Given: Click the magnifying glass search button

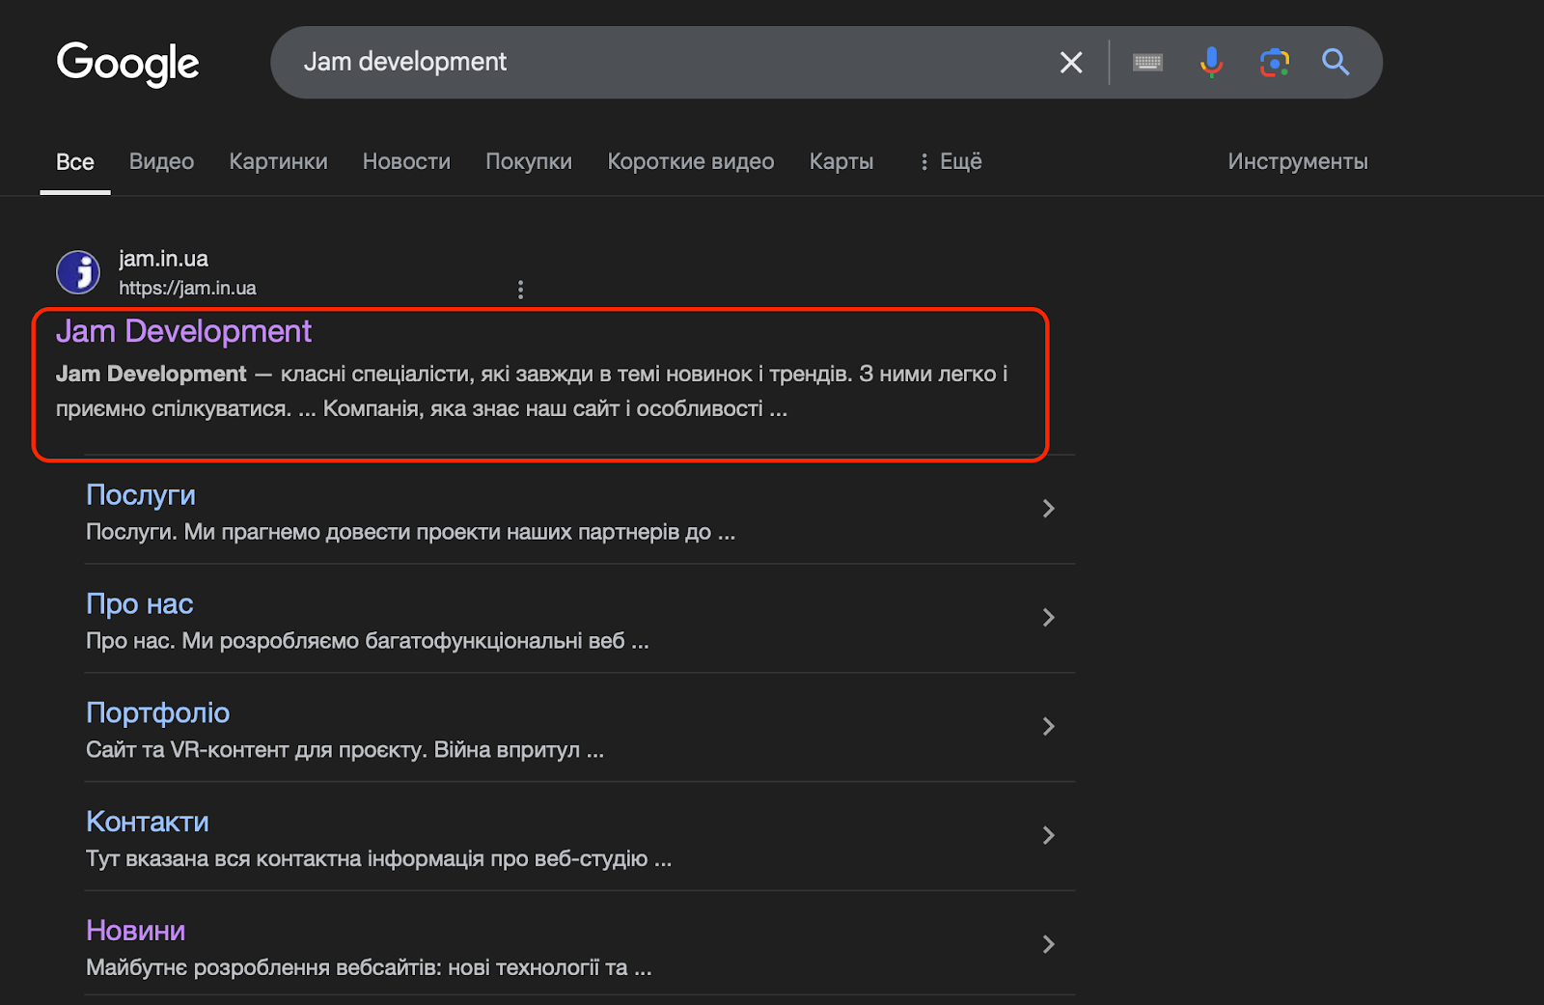Looking at the screenshot, I should point(1336,63).
